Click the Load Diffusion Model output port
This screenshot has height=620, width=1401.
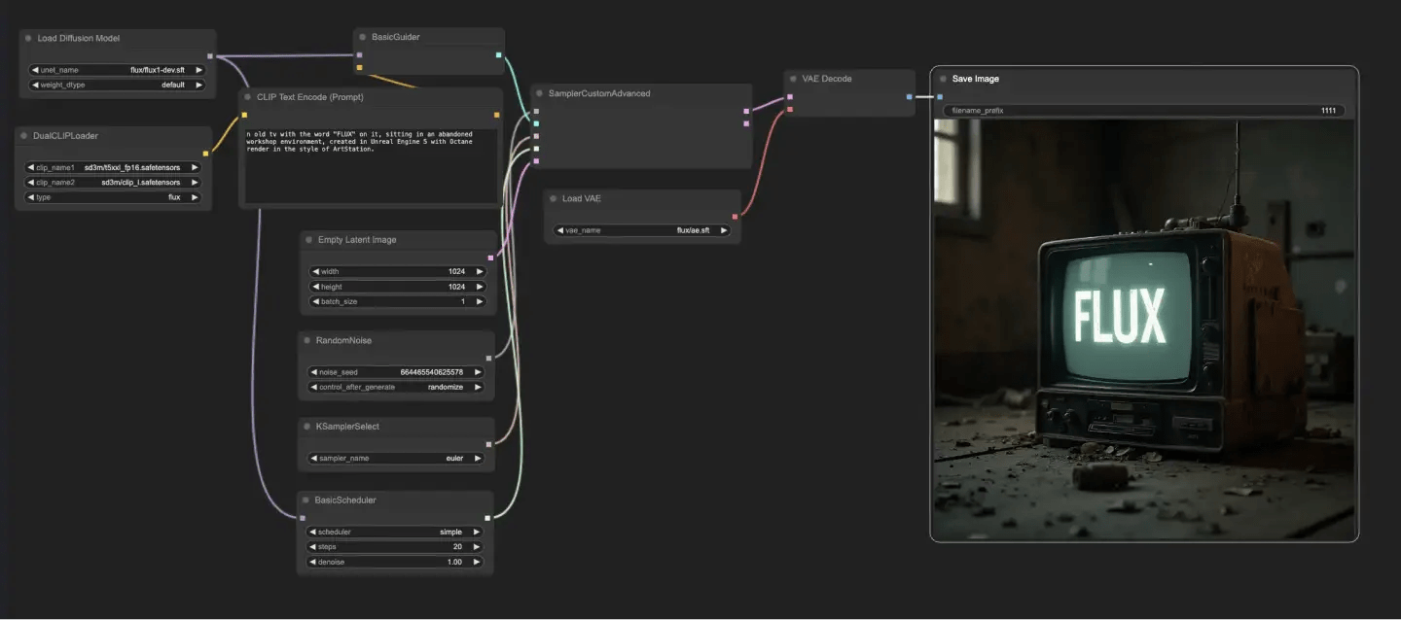click(210, 56)
